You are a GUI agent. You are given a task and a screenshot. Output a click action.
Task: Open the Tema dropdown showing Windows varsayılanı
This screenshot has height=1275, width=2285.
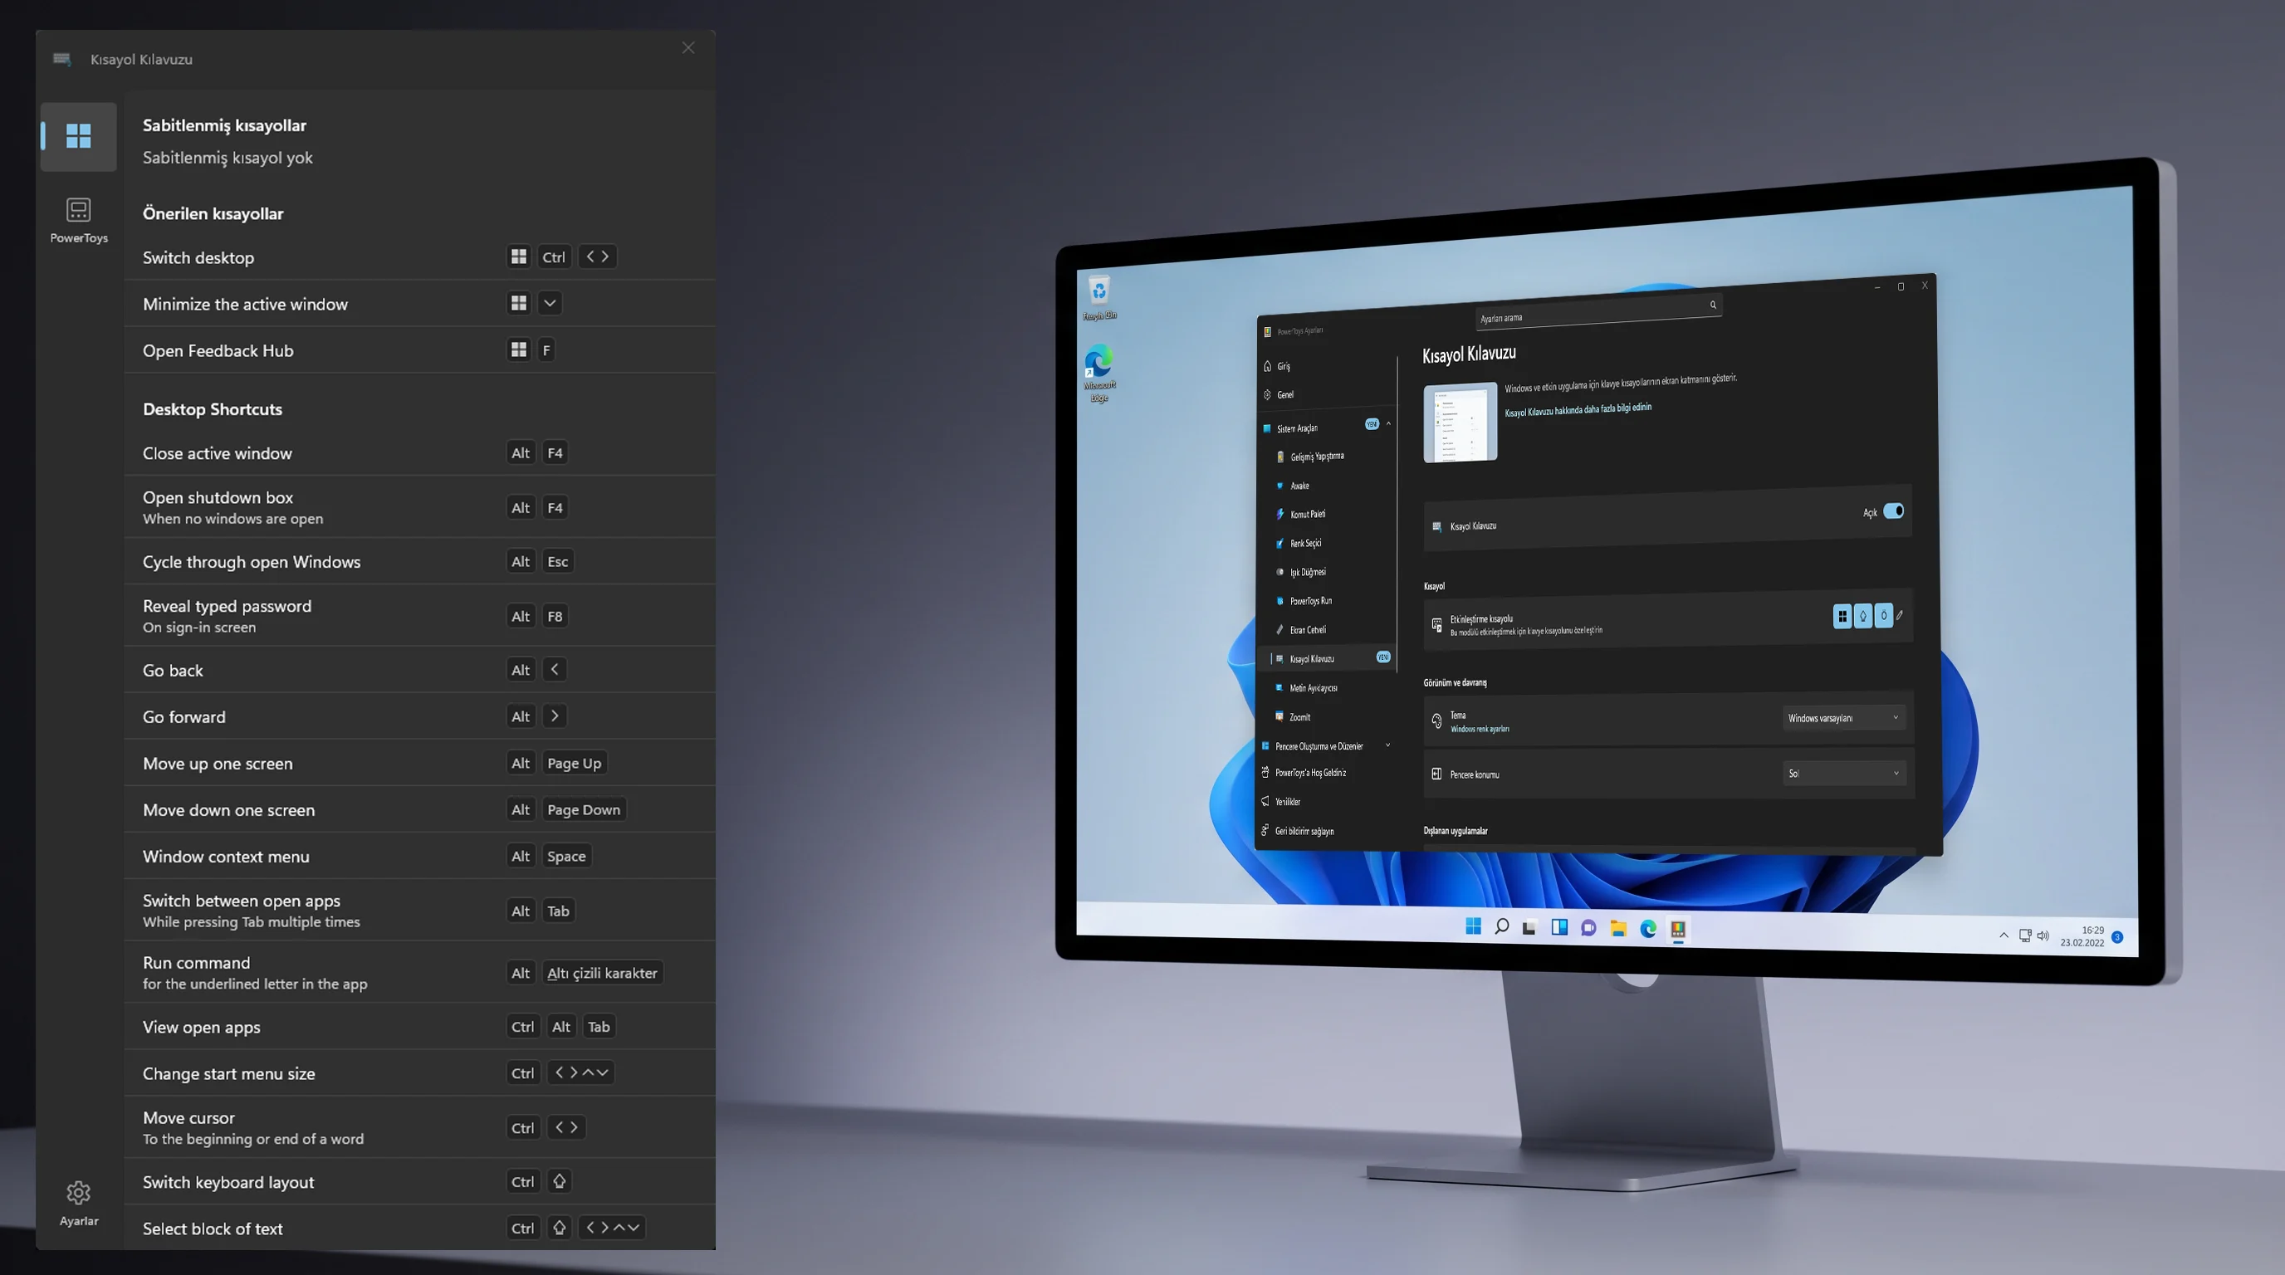1843,717
